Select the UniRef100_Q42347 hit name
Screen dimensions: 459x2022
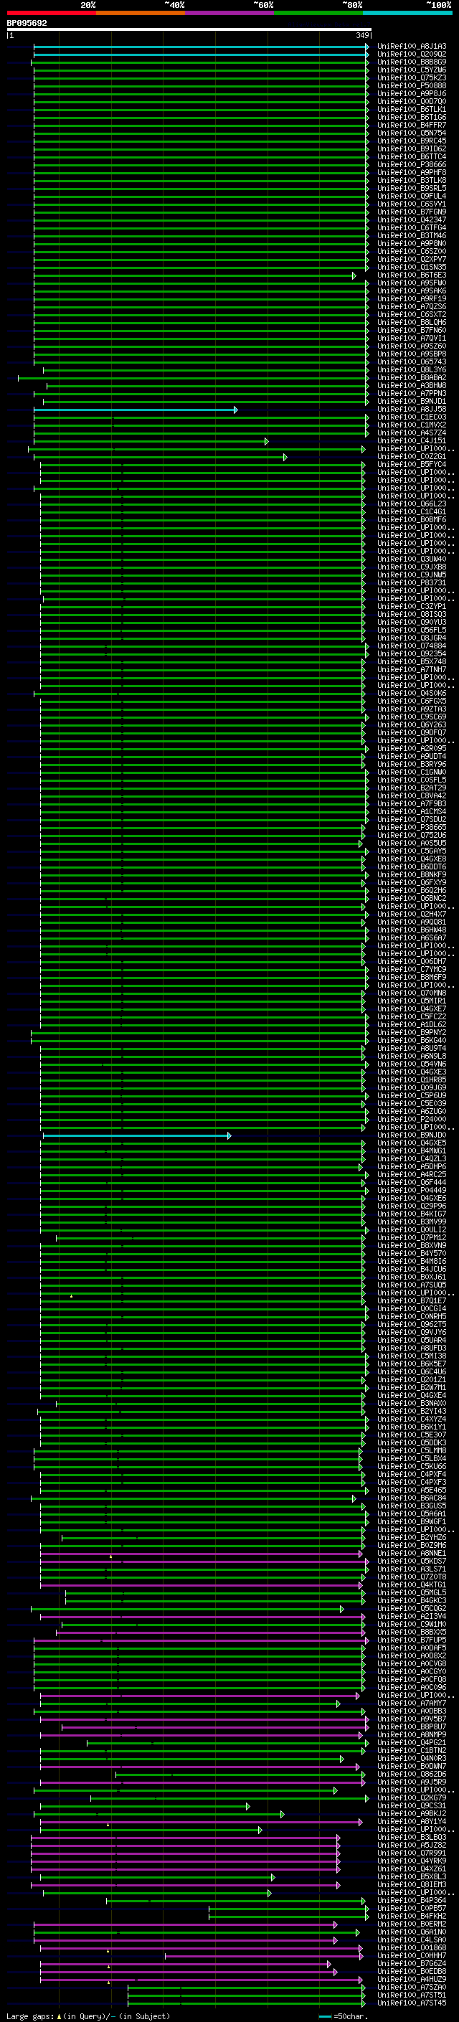click(x=412, y=219)
